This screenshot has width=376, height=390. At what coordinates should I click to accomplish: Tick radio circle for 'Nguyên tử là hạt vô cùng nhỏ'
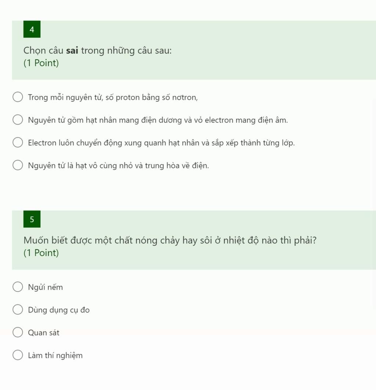pyautogui.click(x=18, y=165)
